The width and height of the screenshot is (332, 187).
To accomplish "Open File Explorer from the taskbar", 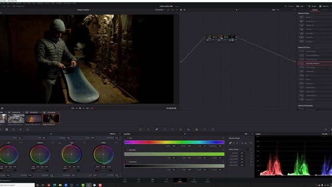I will tap(60, 185).
